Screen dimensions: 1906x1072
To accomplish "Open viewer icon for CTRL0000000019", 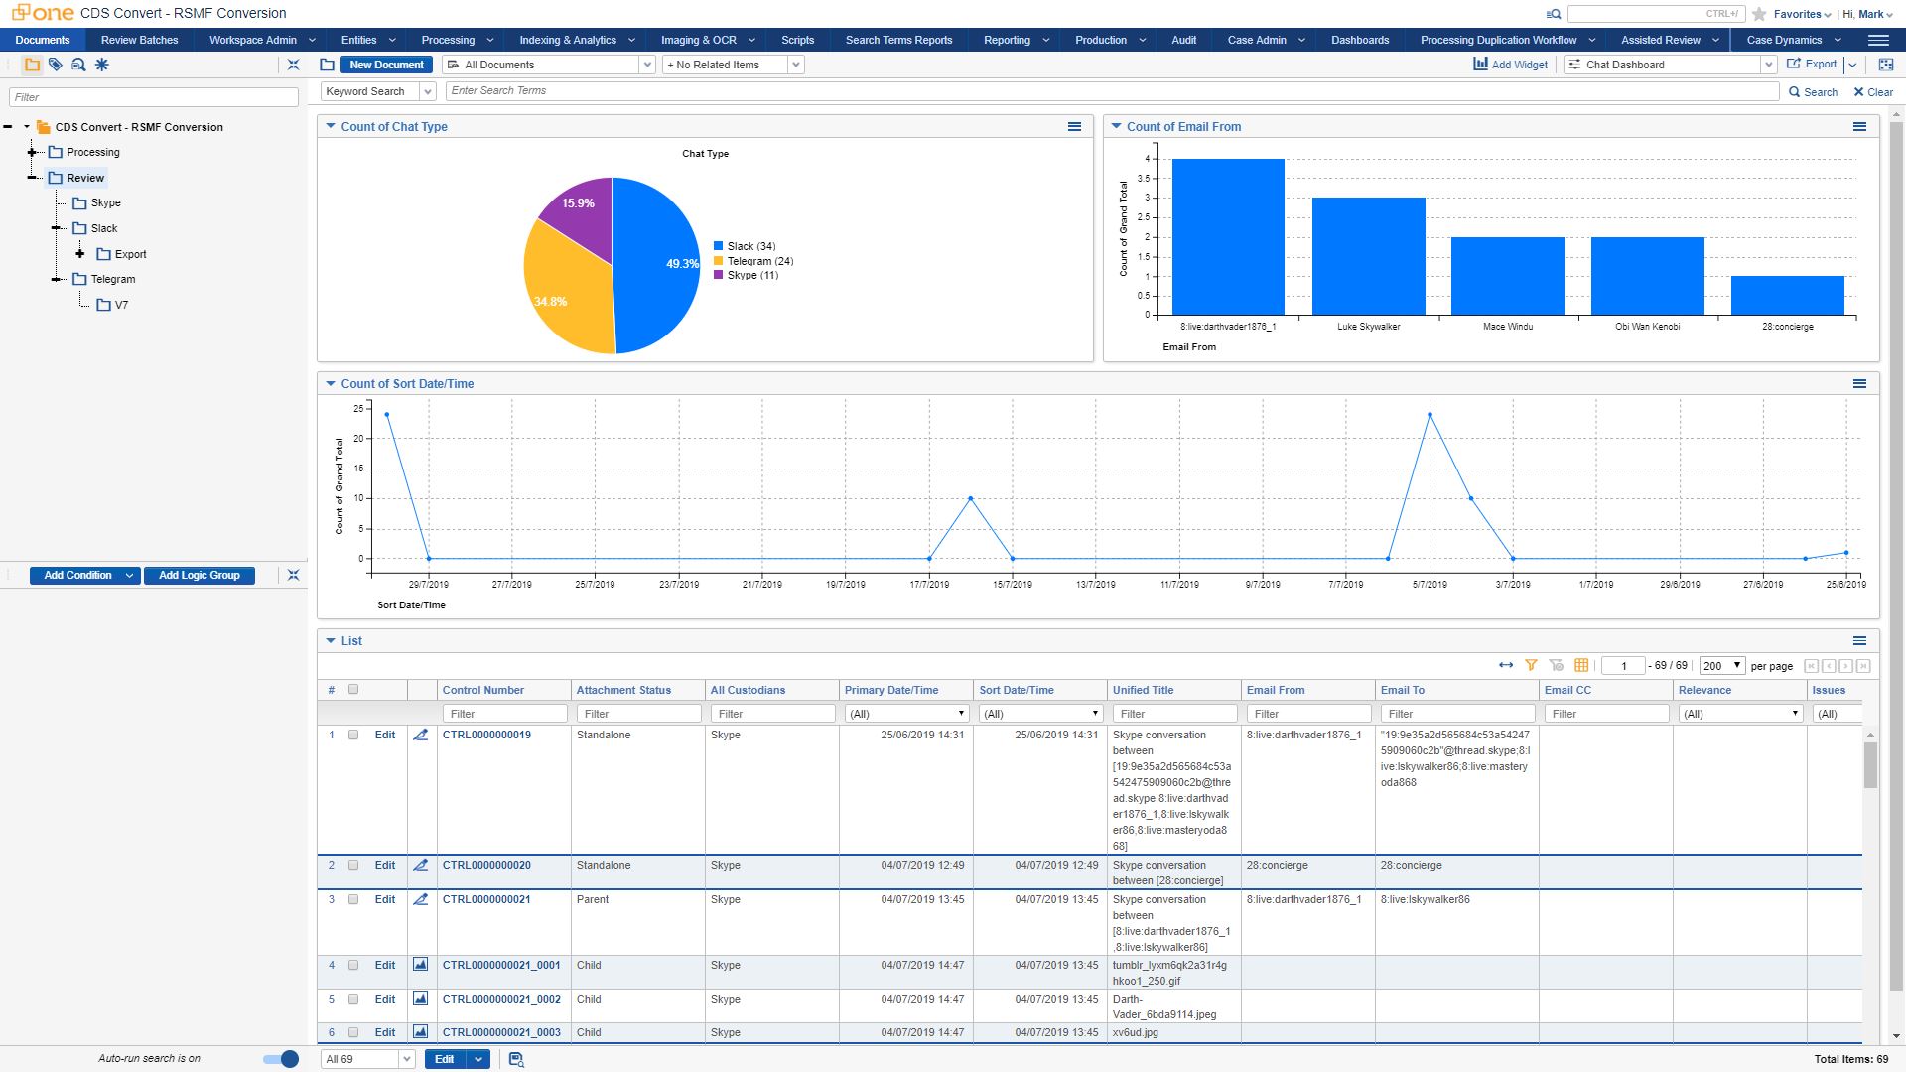I will [x=421, y=735].
